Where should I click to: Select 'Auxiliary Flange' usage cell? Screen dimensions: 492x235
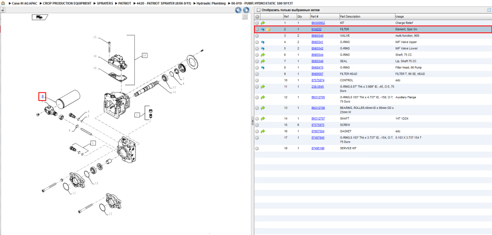coord(405,98)
